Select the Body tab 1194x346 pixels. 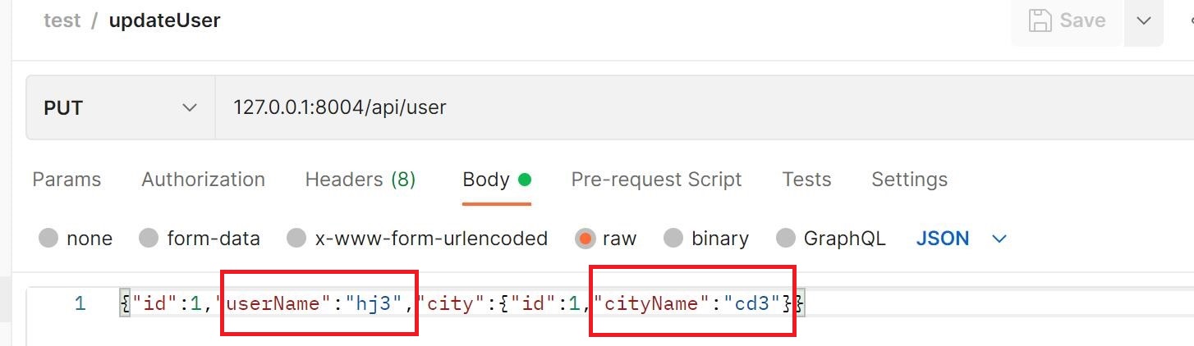[497, 180]
